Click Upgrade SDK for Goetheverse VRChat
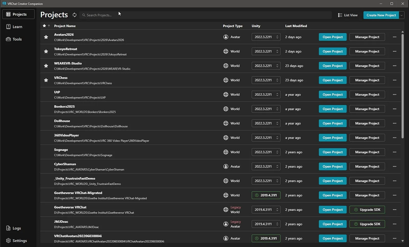This screenshot has width=409, height=247. pos(367,210)
